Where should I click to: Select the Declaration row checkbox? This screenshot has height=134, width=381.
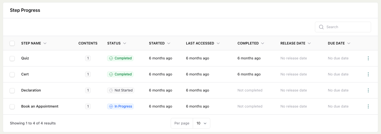coord(12,90)
